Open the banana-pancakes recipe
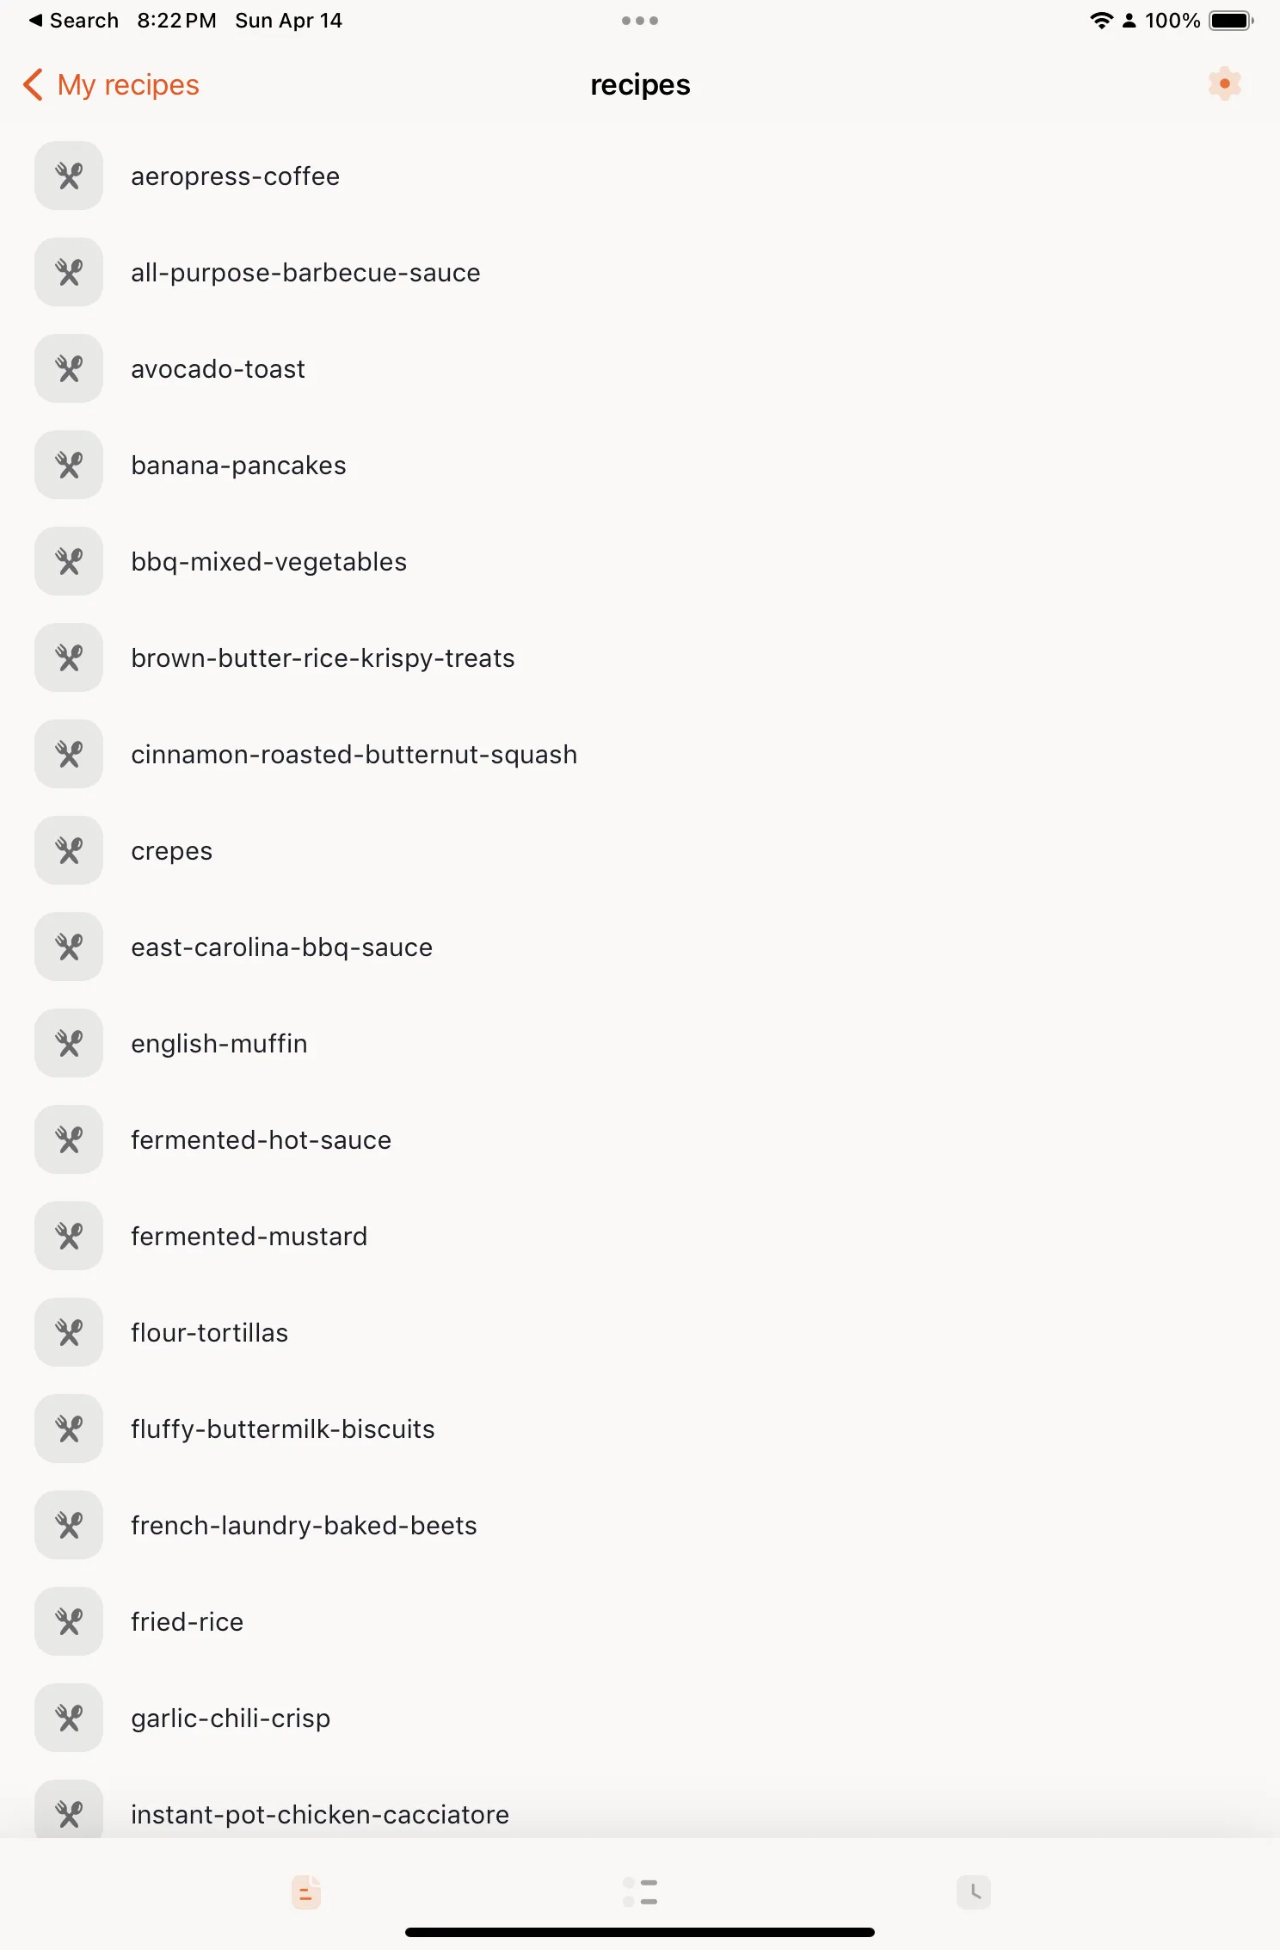The height and width of the screenshot is (1950, 1280). [238, 466]
